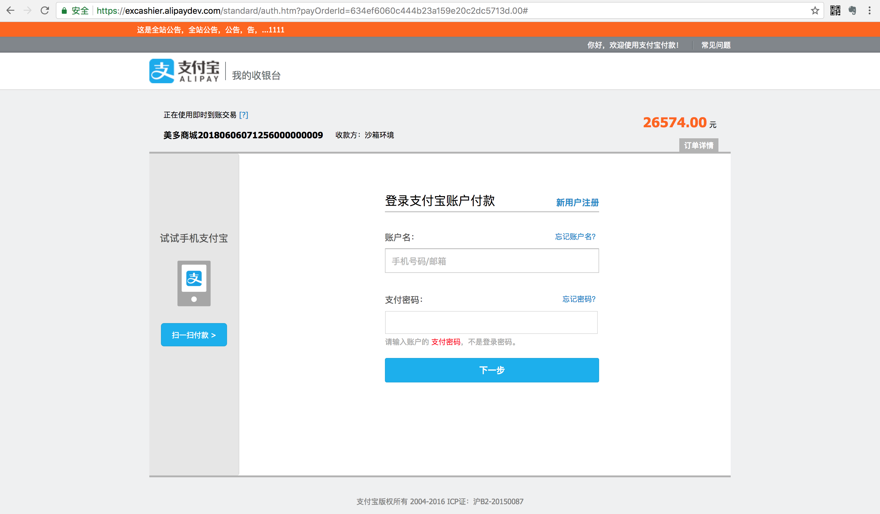Click 试试手机支付宝 sidebar text
This screenshot has width=880, height=514.
(194, 238)
